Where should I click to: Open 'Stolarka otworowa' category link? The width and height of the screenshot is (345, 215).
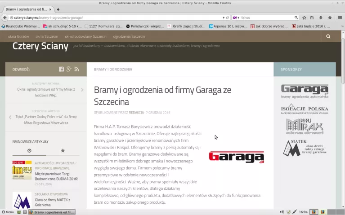coord(51,194)
